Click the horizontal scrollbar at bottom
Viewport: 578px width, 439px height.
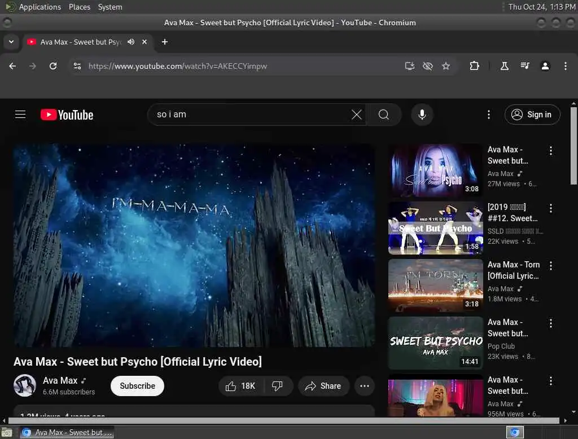click(284, 420)
